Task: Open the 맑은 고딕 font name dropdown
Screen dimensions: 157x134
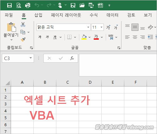Action: pos(88,27)
